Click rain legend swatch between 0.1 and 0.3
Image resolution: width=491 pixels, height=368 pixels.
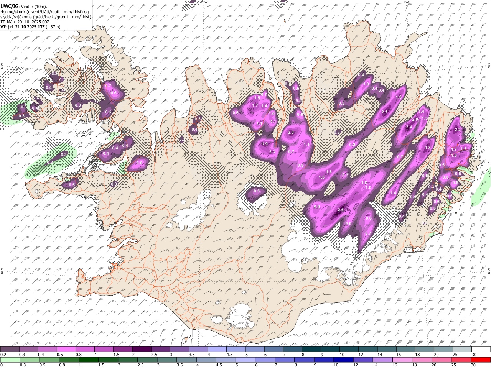(10, 360)
